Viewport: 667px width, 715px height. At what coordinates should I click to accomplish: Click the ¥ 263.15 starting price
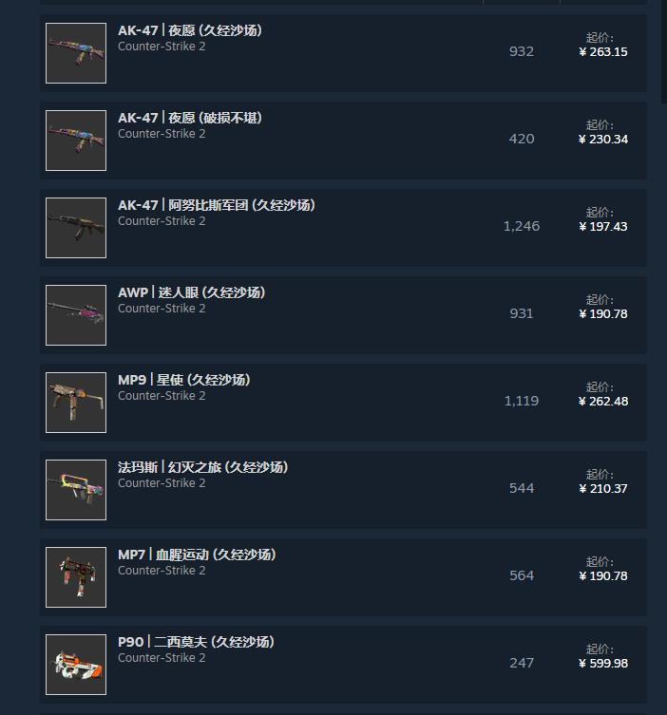coord(603,52)
